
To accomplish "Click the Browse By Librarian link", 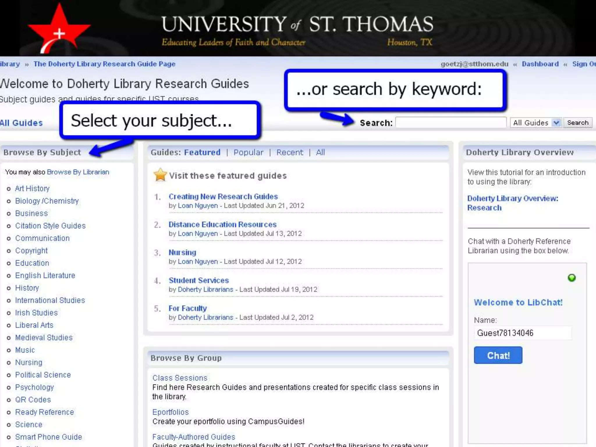I will click(x=78, y=172).
